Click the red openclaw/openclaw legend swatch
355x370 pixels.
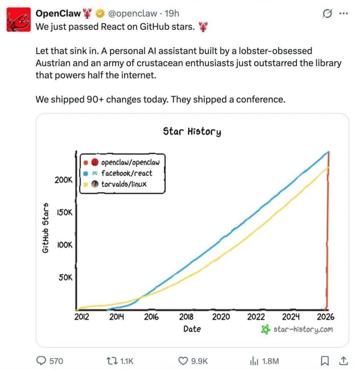click(86, 162)
